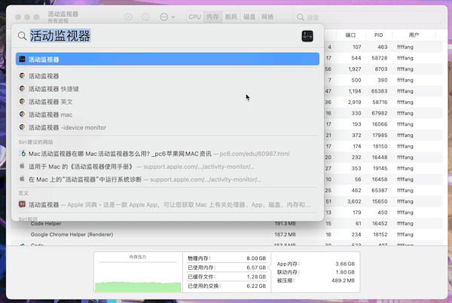Sort by the 用户 column header

pos(414,35)
